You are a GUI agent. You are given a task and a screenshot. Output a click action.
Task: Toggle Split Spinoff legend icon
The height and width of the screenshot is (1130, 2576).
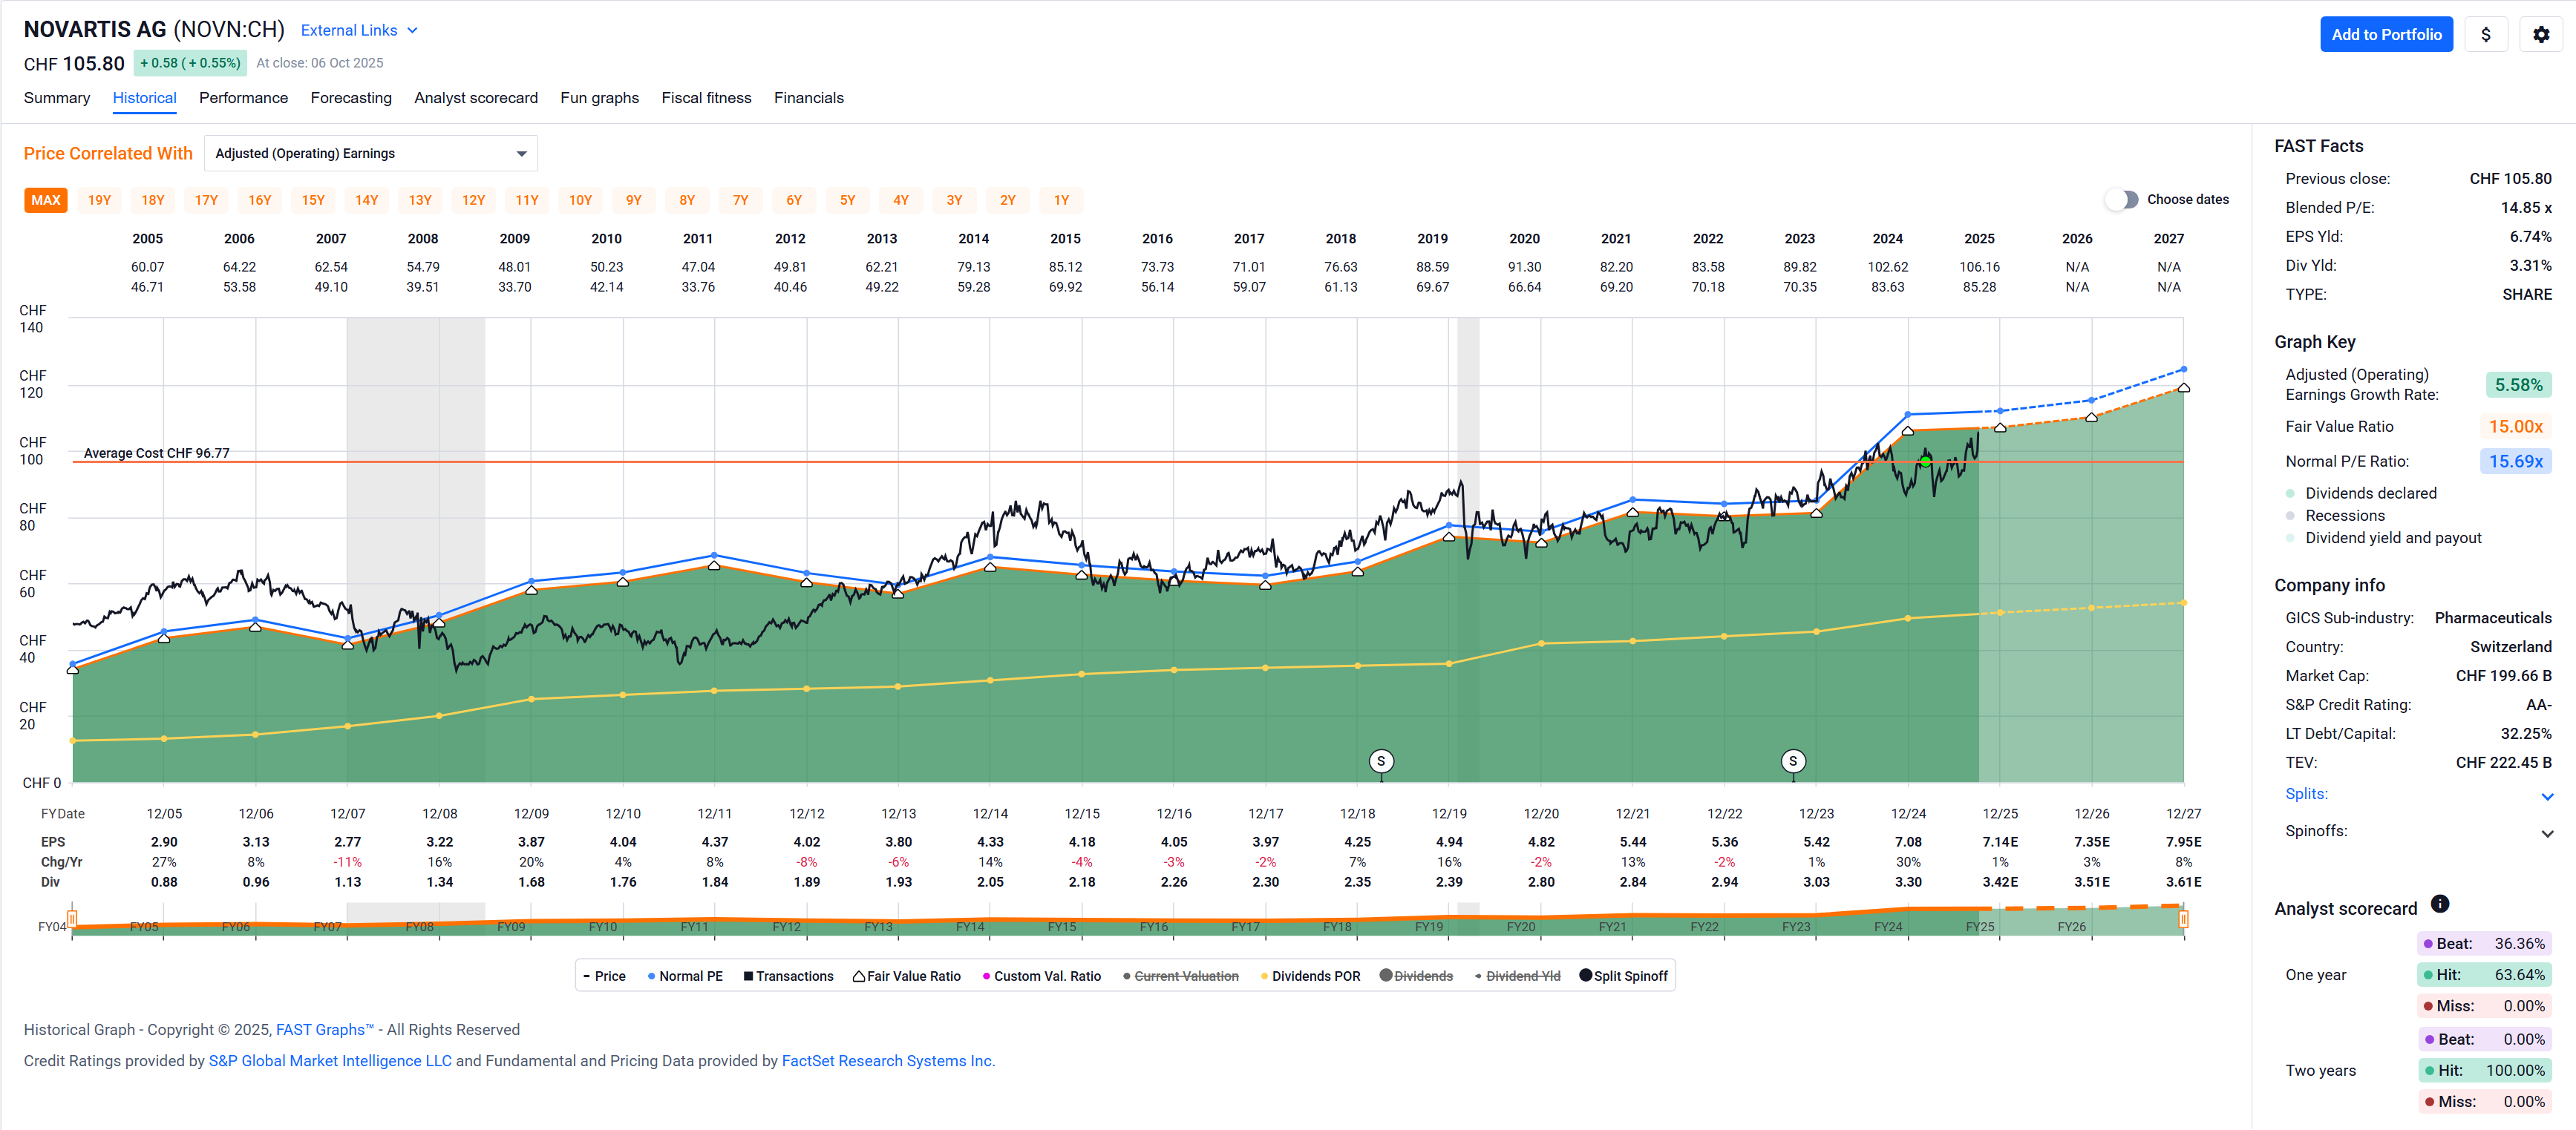click(x=1585, y=975)
